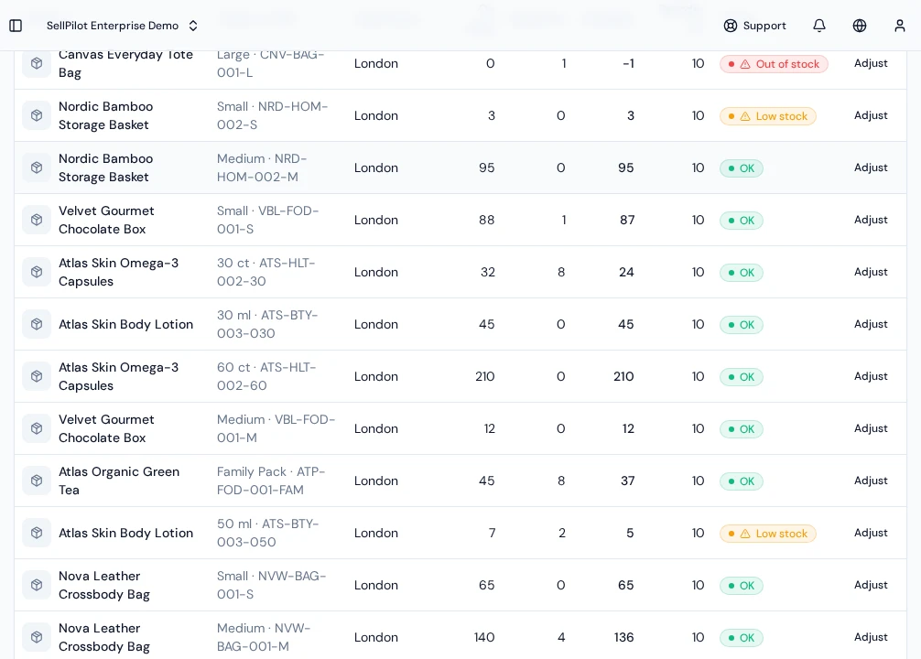Click SKU text VBL-FOD-001-S

pos(268,220)
